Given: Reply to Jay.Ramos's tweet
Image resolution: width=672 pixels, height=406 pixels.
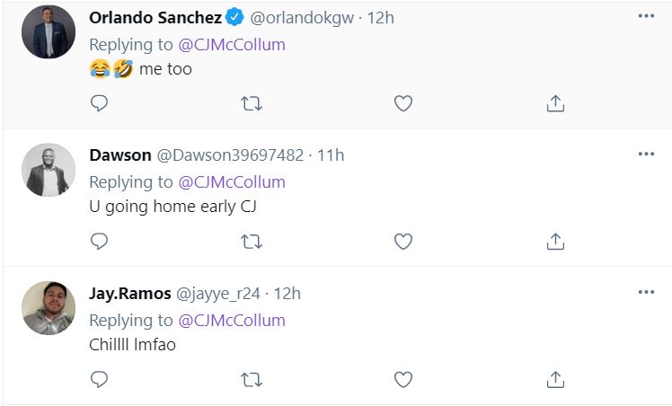Looking at the screenshot, I should coord(100,379).
